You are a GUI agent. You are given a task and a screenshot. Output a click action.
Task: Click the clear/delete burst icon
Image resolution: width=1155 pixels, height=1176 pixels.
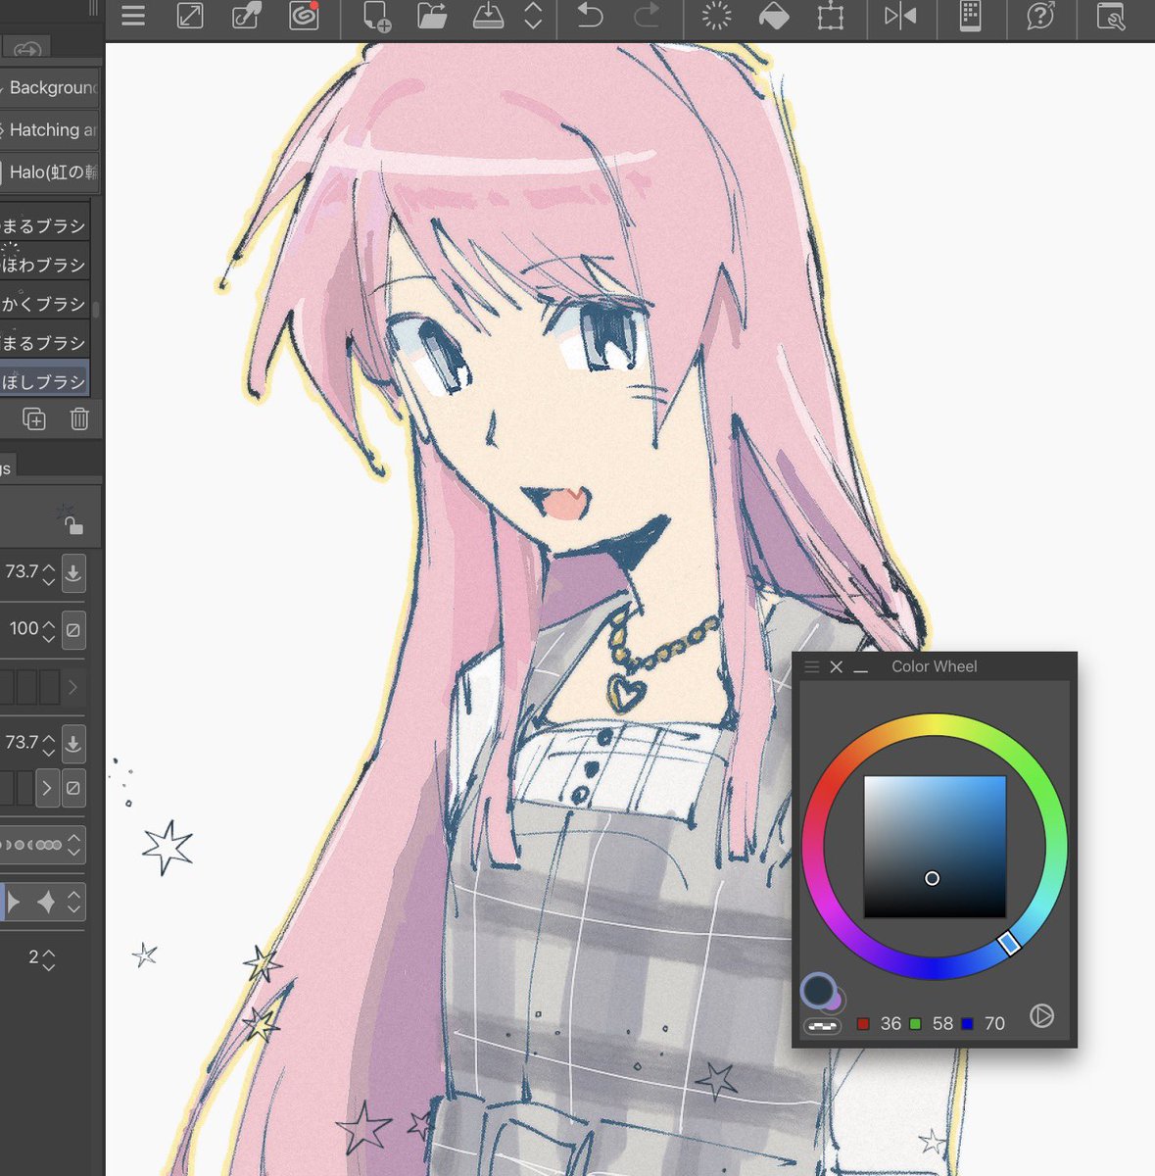pos(717,17)
